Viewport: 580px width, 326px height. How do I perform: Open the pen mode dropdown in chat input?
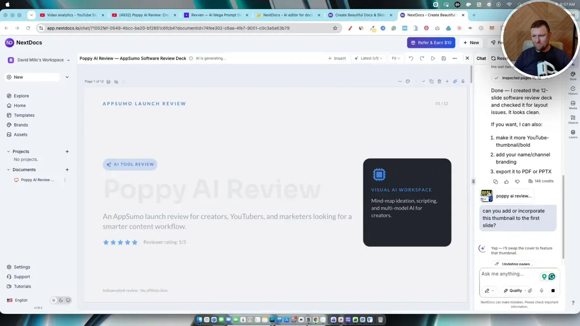(x=489, y=291)
